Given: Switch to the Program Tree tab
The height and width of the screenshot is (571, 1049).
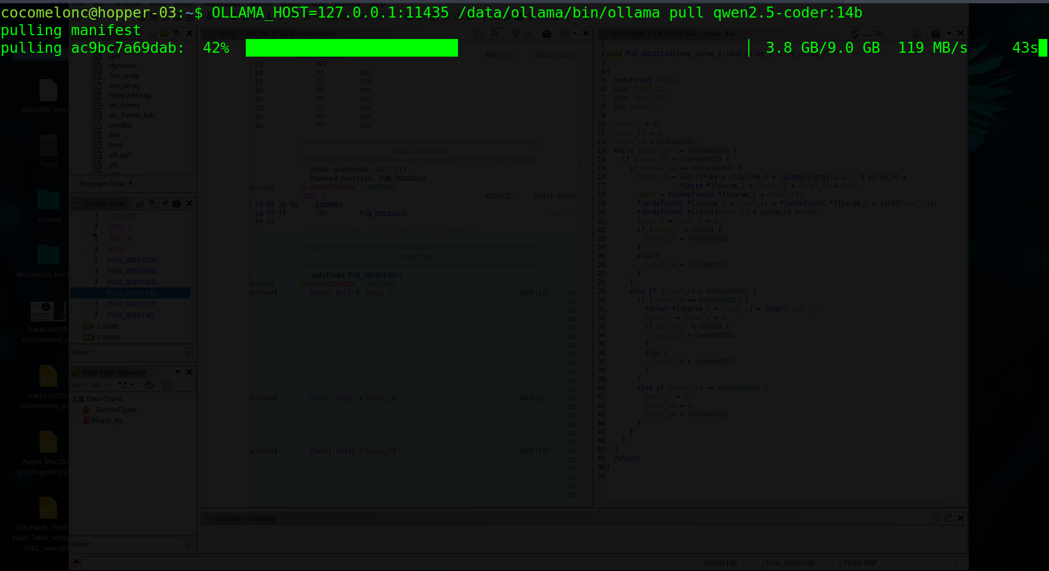Looking at the screenshot, I should tap(101, 184).
